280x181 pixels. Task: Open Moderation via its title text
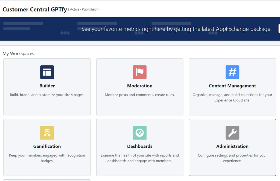click(x=140, y=86)
